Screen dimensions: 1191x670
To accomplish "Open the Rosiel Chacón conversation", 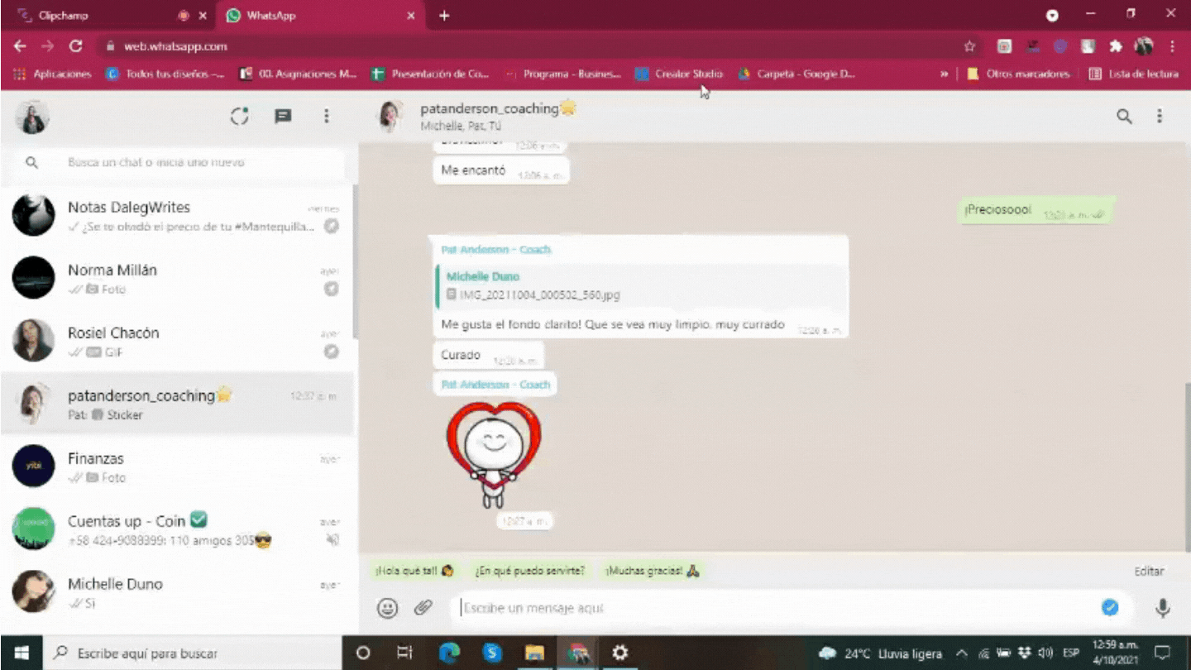I will (178, 342).
